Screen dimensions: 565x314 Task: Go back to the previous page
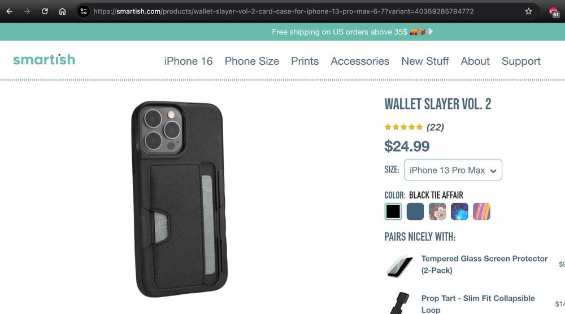pos(10,11)
